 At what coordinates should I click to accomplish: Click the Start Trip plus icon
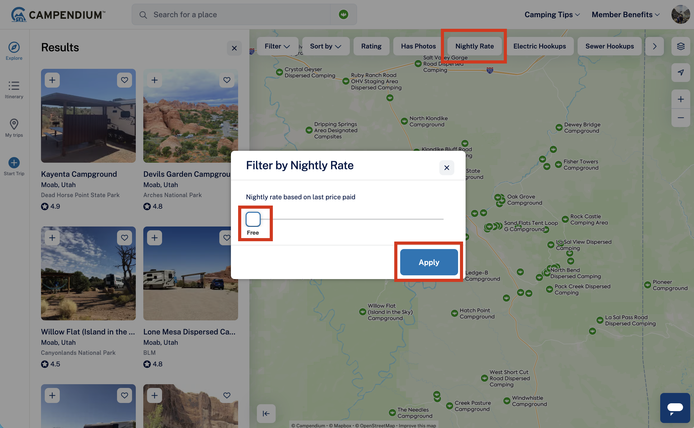pos(14,163)
